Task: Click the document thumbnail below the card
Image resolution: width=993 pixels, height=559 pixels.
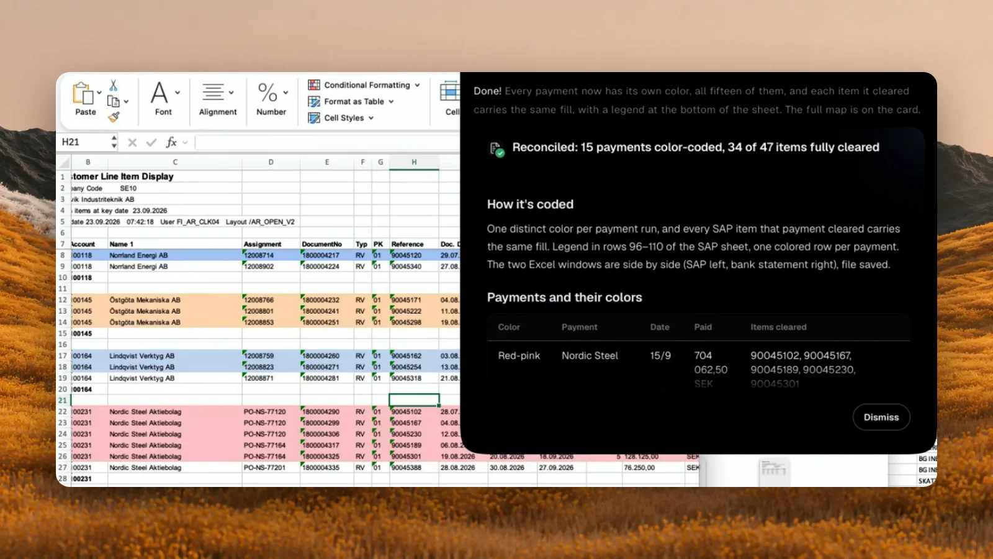Action: tap(774, 471)
